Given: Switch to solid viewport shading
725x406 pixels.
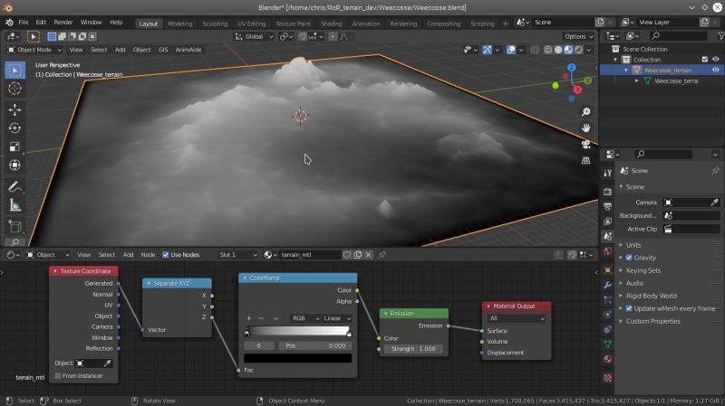Looking at the screenshot, I should pos(558,50).
